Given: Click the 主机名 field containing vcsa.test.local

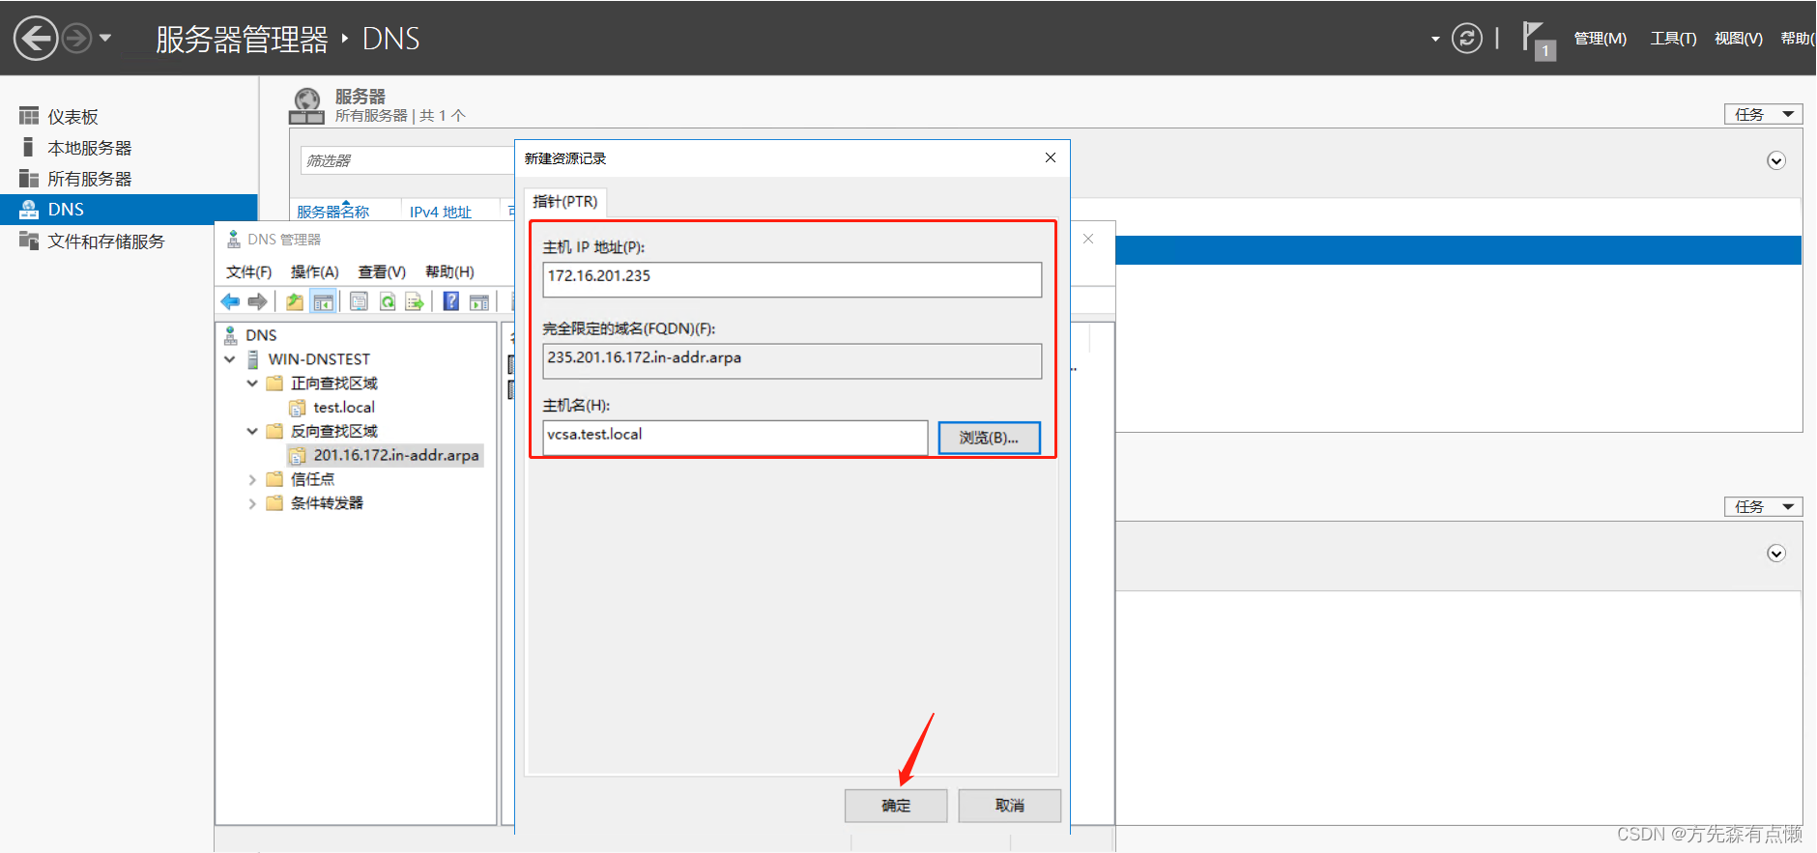Looking at the screenshot, I should [x=735, y=438].
